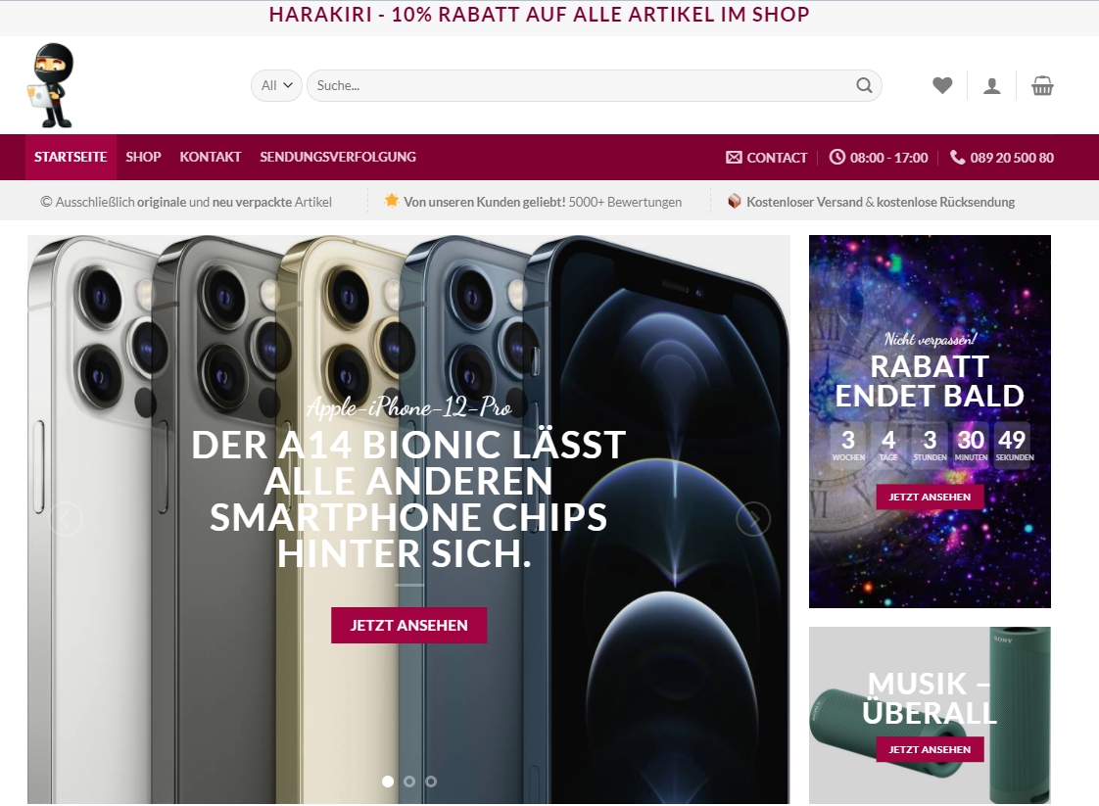The image size is (1099, 806).
Task: Focus the Suche search field
Action: coord(582,85)
